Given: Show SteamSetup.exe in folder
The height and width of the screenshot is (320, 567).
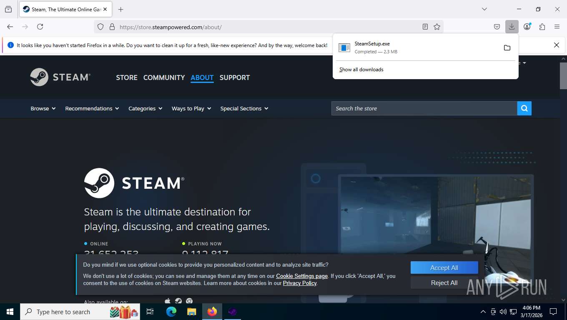Looking at the screenshot, I should (507, 47).
